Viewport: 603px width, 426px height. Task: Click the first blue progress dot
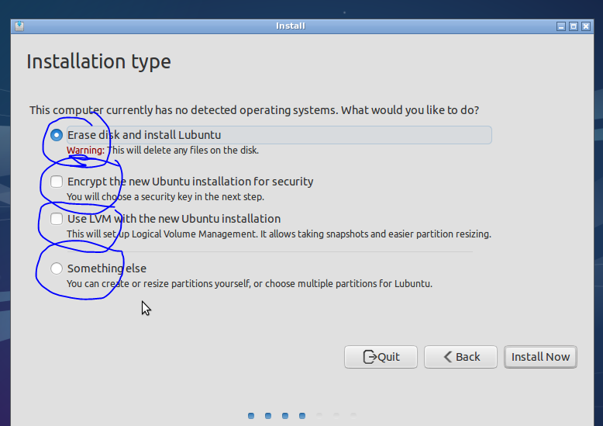[251, 416]
